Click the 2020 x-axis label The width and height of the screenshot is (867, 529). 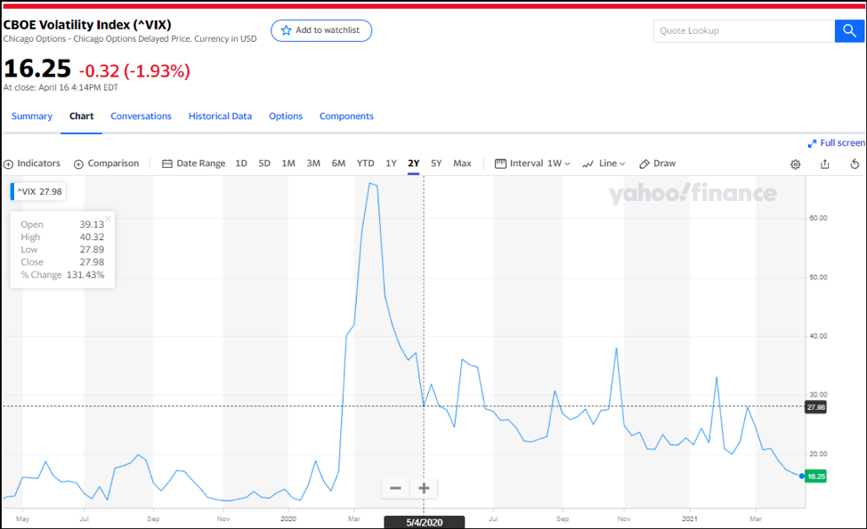click(288, 519)
